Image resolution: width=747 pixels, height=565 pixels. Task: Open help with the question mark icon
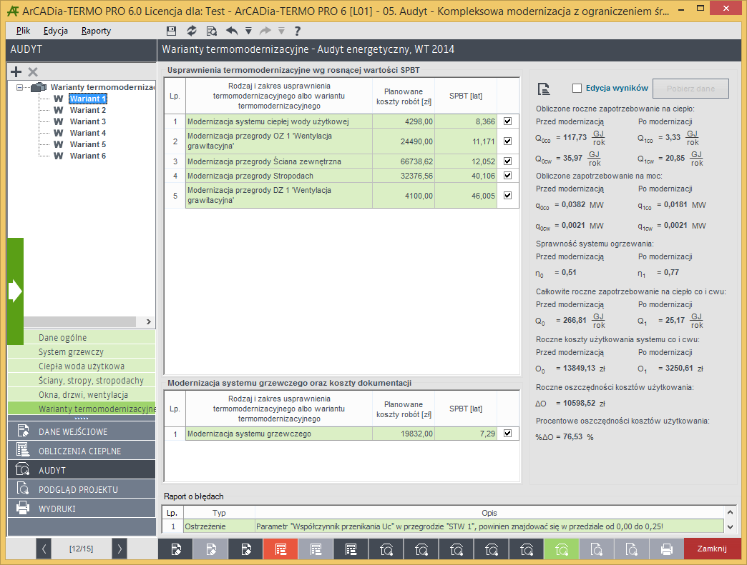pos(297,31)
